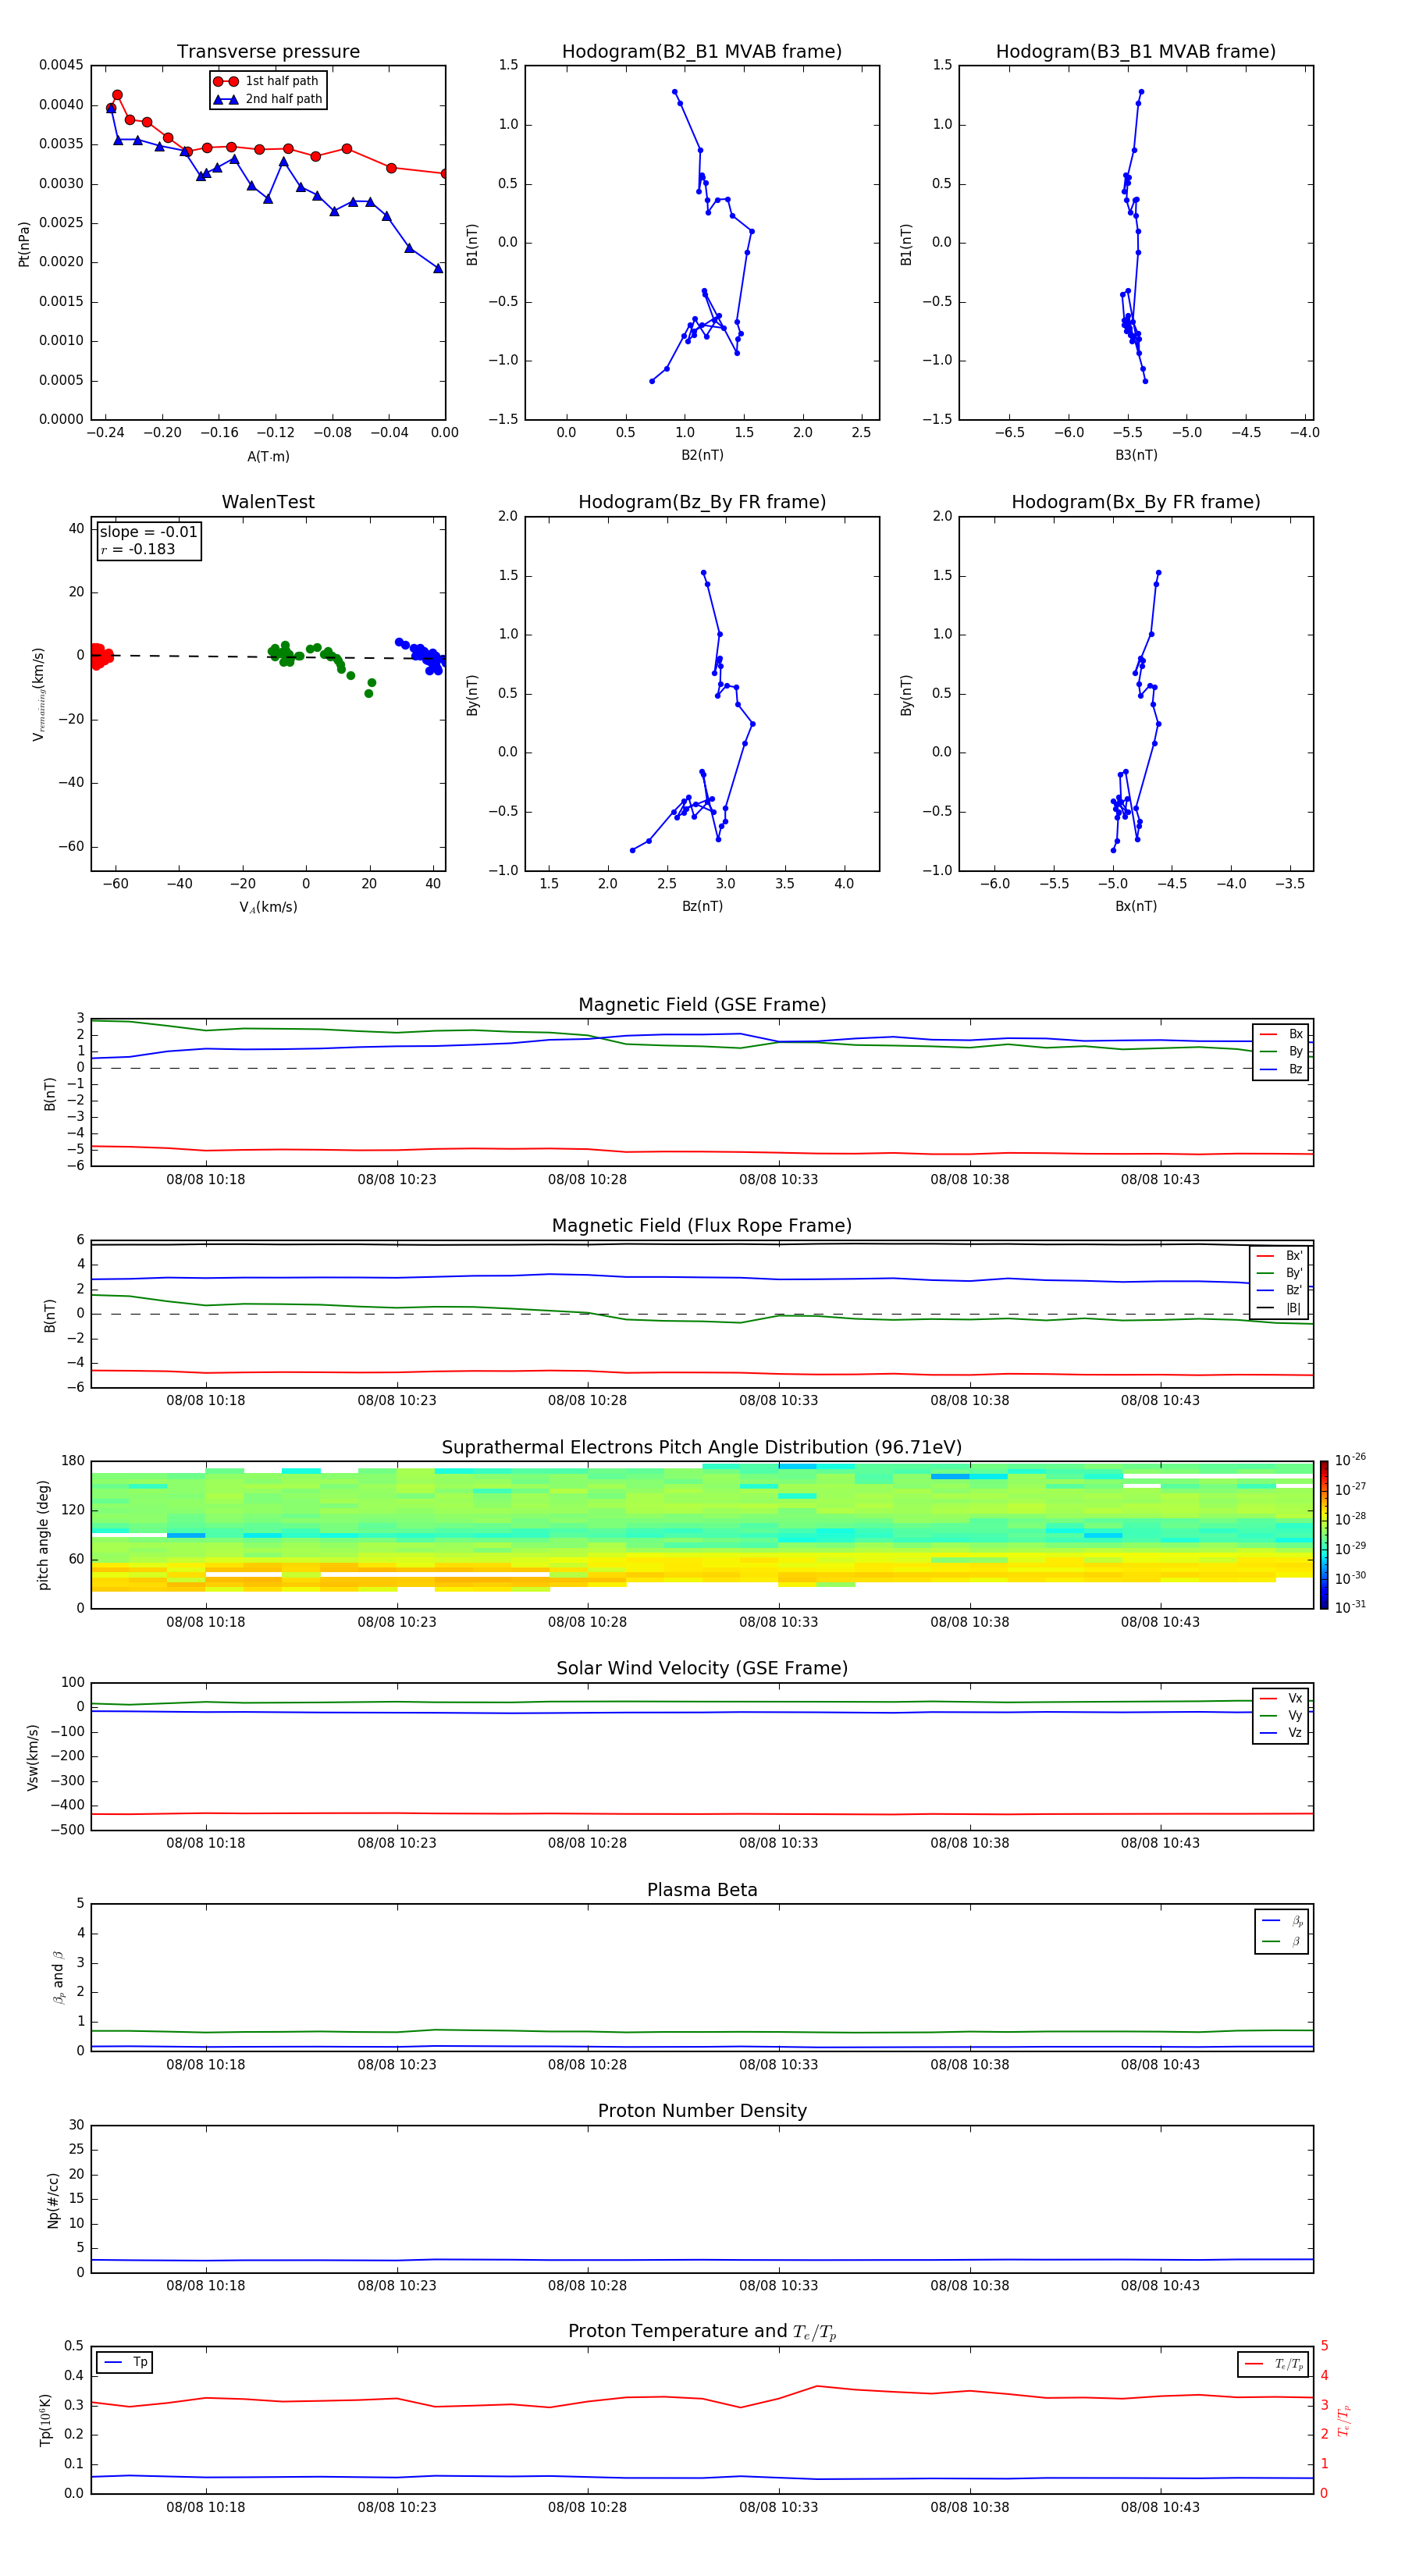Viewport: 1405px width, 2576px height.
Task: Select the β legend entry in the Plasma Beta panel
Action: pyautogui.click(x=1282, y=1941)
